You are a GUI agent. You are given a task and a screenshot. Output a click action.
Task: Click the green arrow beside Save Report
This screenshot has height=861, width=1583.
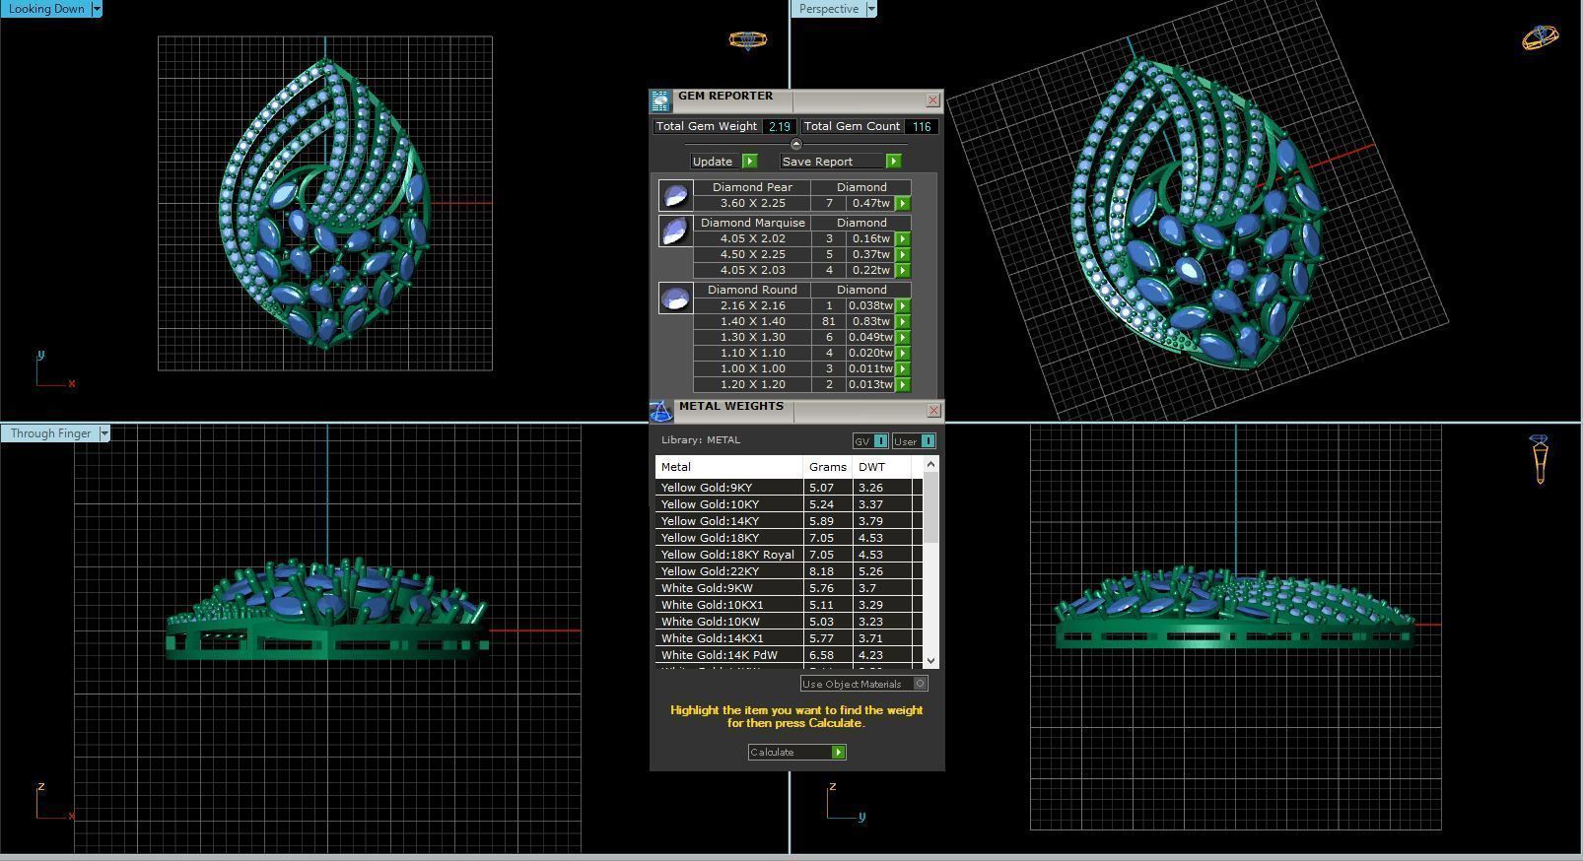coord(893,161)
